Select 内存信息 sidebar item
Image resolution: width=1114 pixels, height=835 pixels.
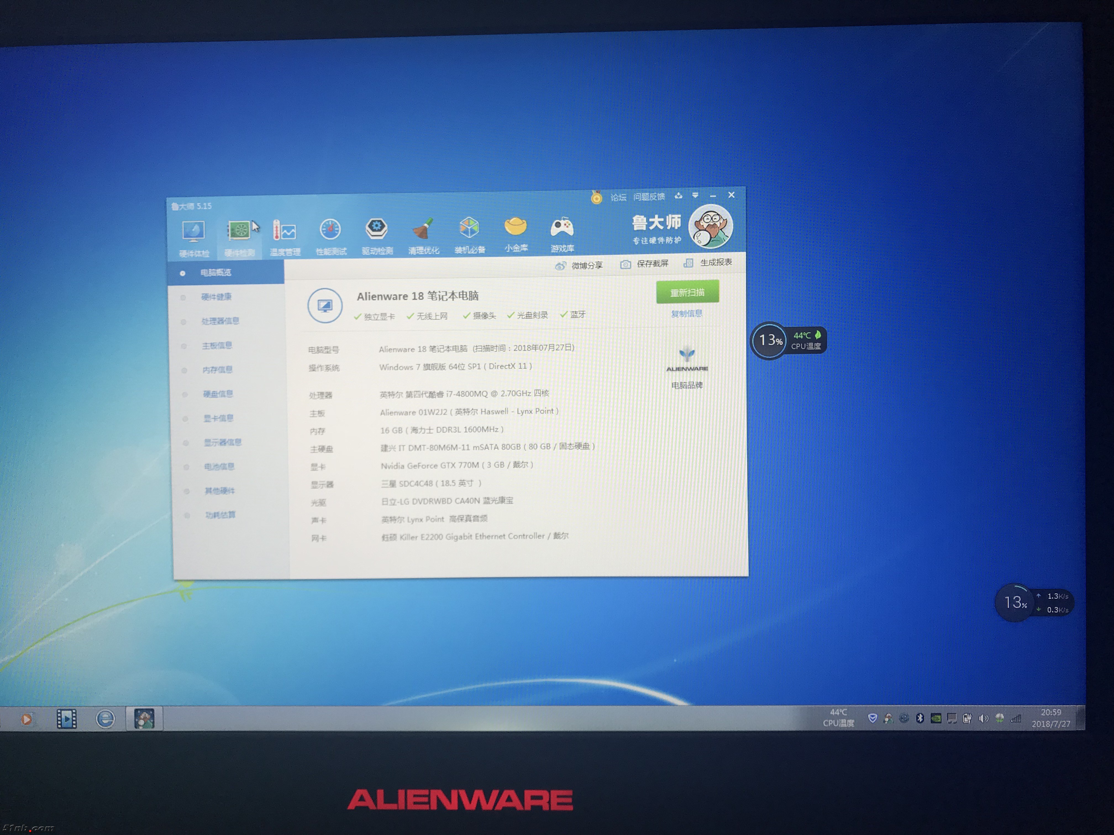pos(217,370)
